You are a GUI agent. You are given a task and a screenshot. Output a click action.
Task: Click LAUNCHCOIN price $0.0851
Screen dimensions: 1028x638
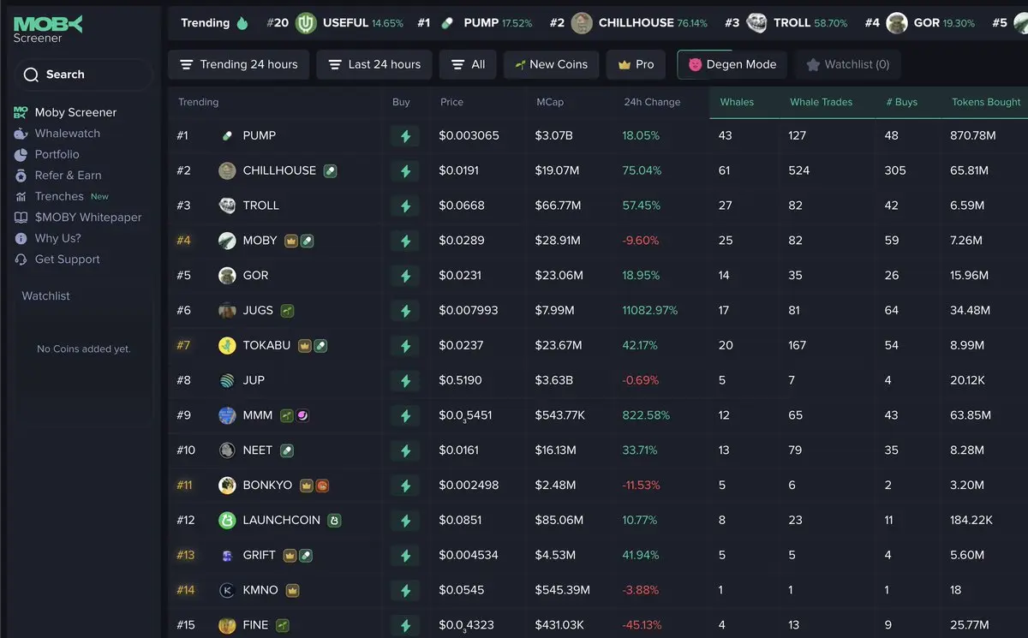click(461, 520)
